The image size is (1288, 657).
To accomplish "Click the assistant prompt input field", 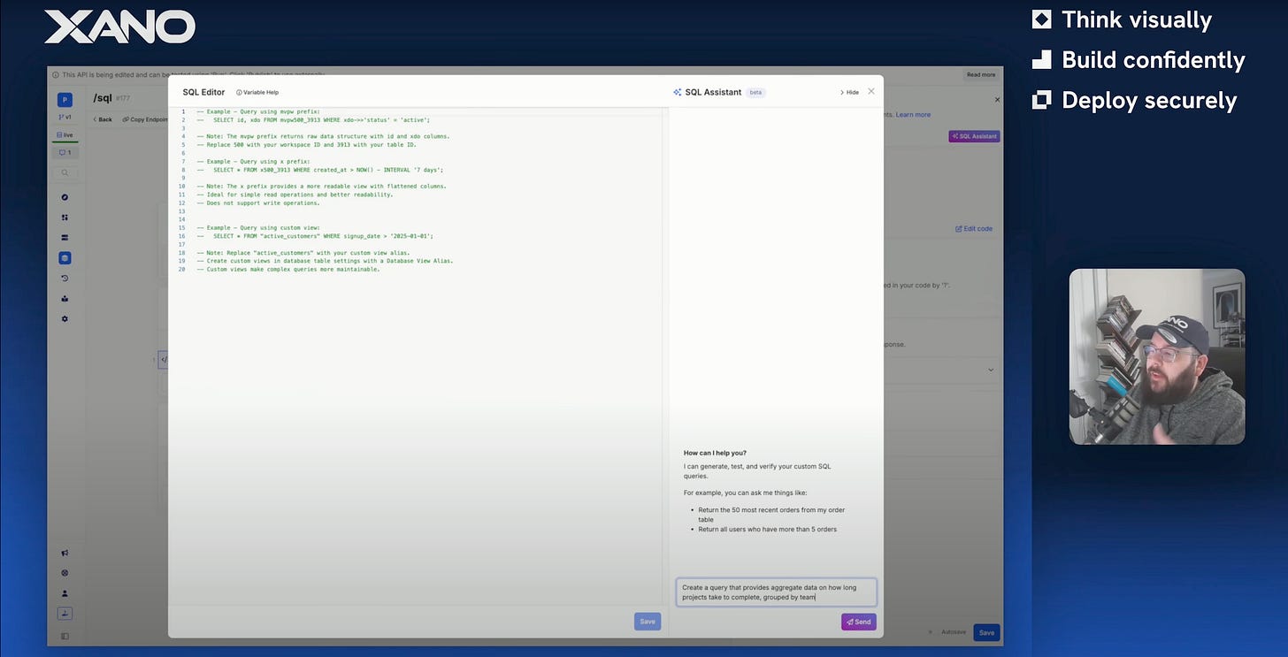I will click(777, 592).
